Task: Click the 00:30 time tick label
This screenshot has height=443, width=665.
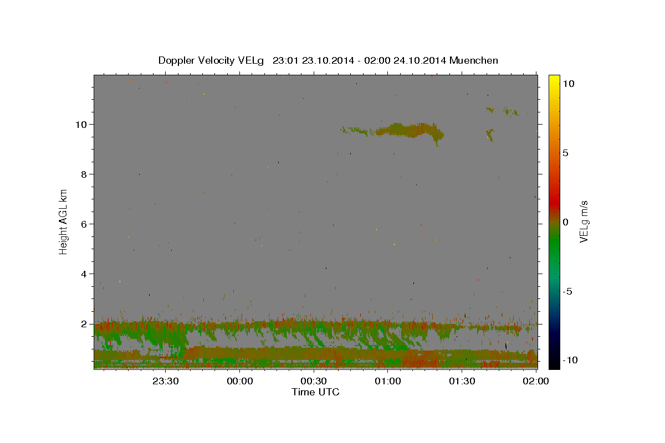Action: pyautogui.click(x=314, y=381)
